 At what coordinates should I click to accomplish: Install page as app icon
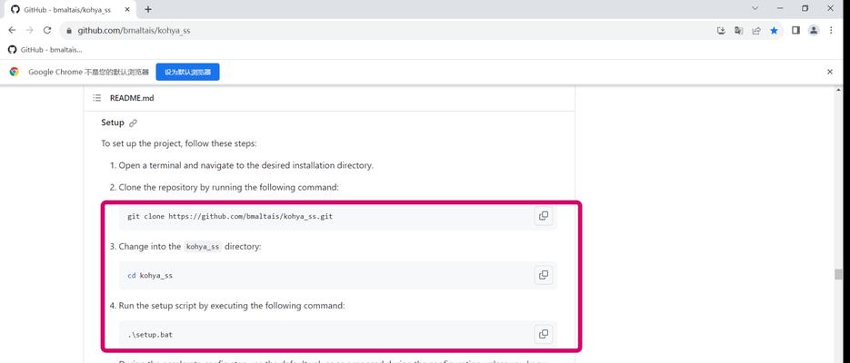(721, 31)
